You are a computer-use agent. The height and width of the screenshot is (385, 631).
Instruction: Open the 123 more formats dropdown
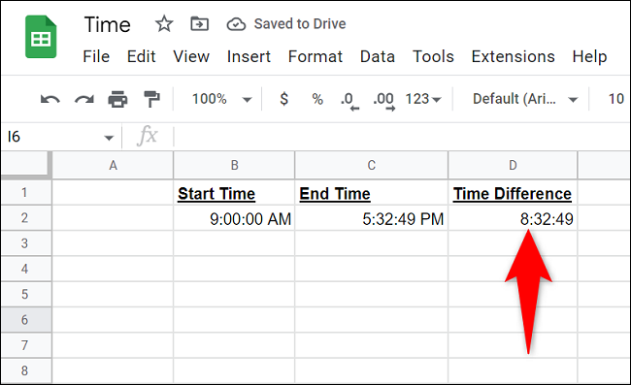tap(423, 99)
